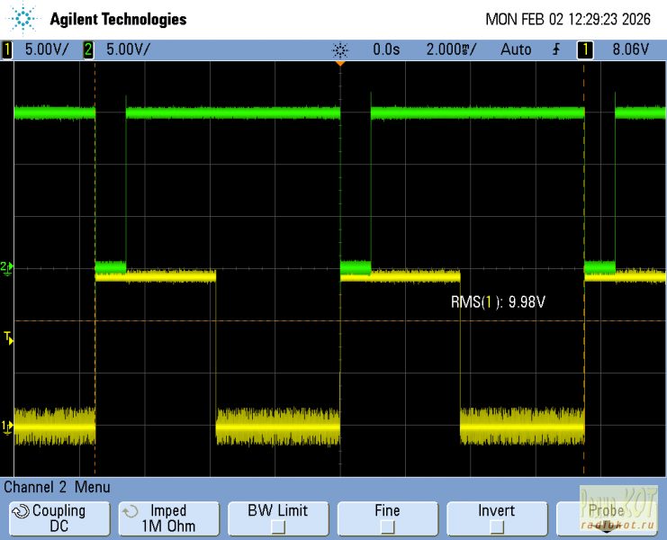The width and height of the screenshot is (667, 540).
Task: Click the Channel 2 Menu title
Action: (57, 487)
